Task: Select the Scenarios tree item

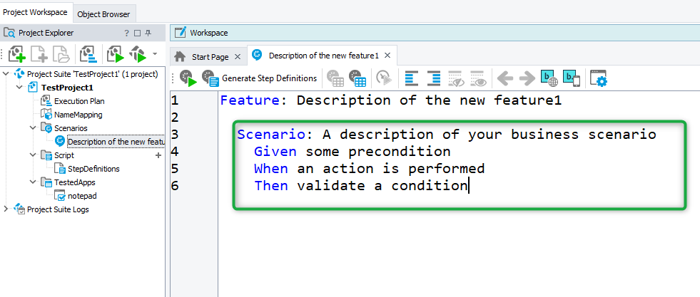Action: (71, 128)
